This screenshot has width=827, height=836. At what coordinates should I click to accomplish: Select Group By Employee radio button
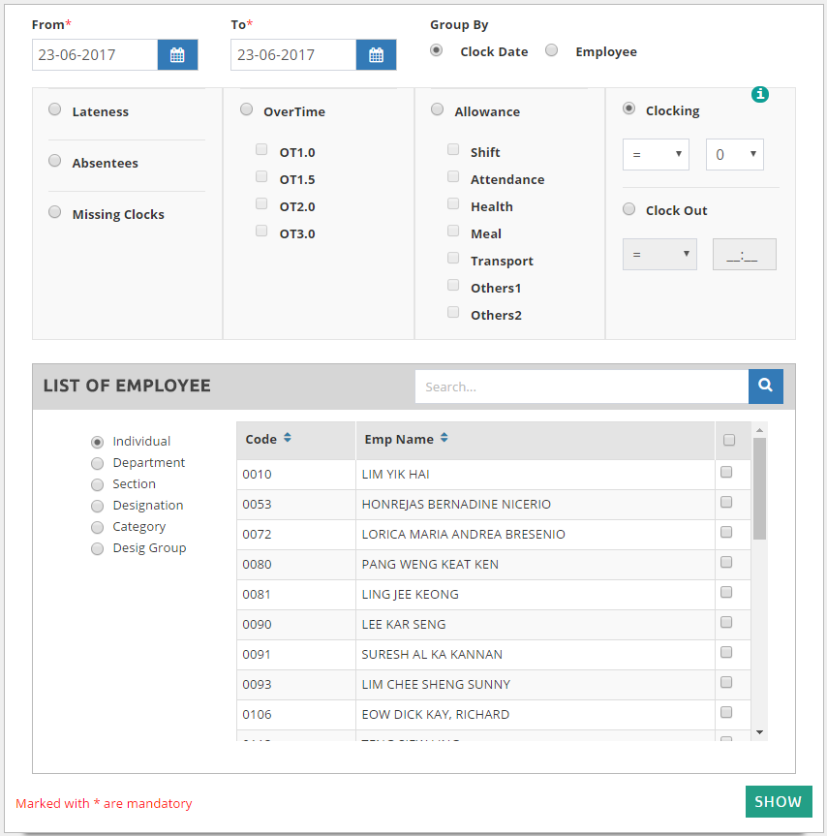(552, 51)
